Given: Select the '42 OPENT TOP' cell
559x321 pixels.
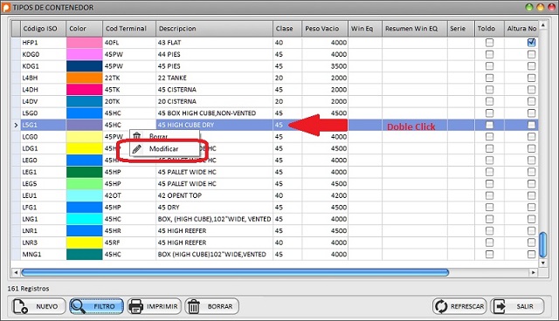Looking at the screenshot, I should click(214, 195).
